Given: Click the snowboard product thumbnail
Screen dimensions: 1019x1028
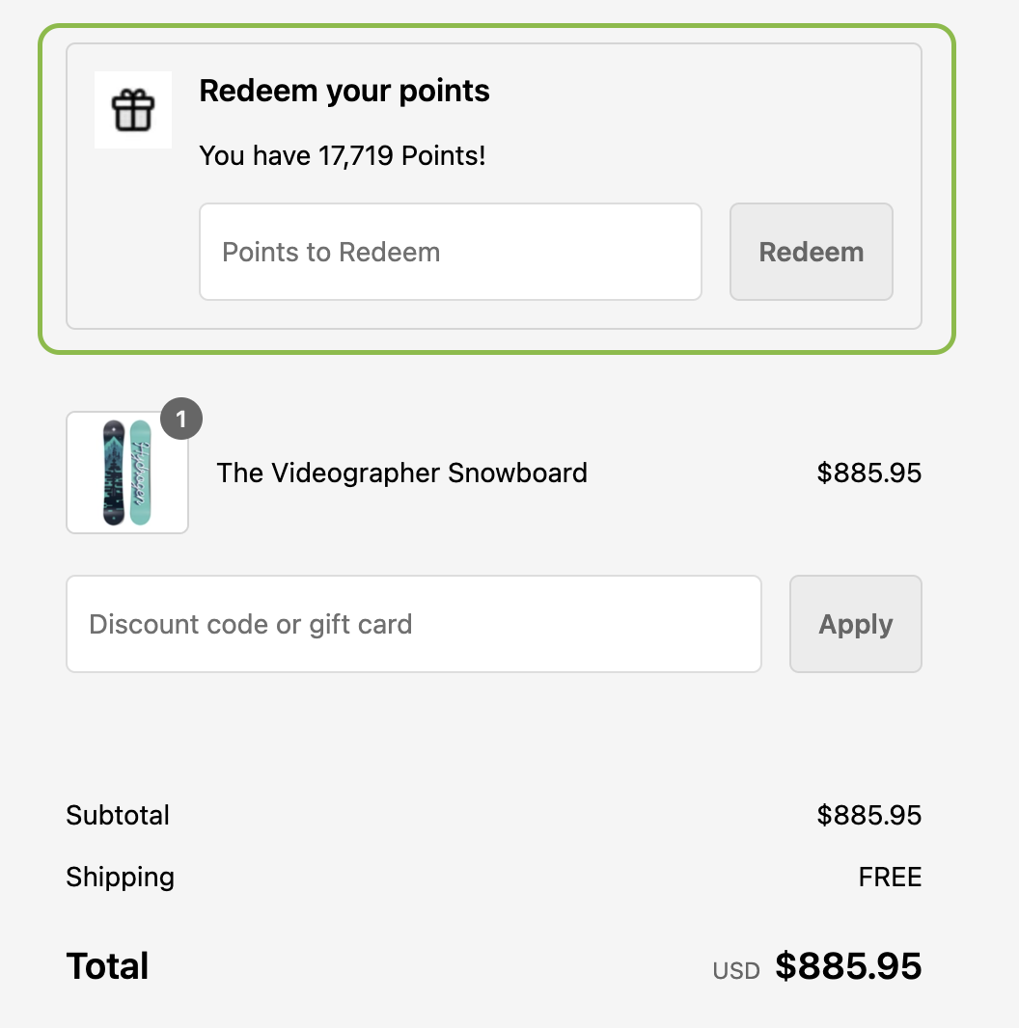Looking at the screenshot, I should [x=126, y=473].
